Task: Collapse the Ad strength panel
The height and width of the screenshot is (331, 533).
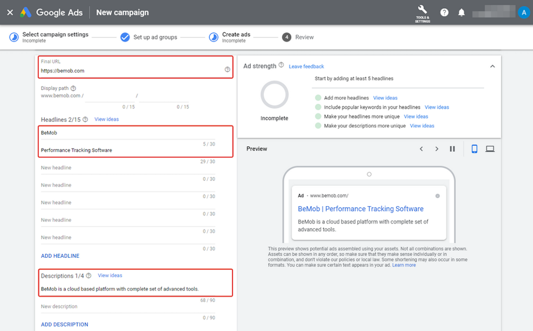Action: click(x=492, y=67)
